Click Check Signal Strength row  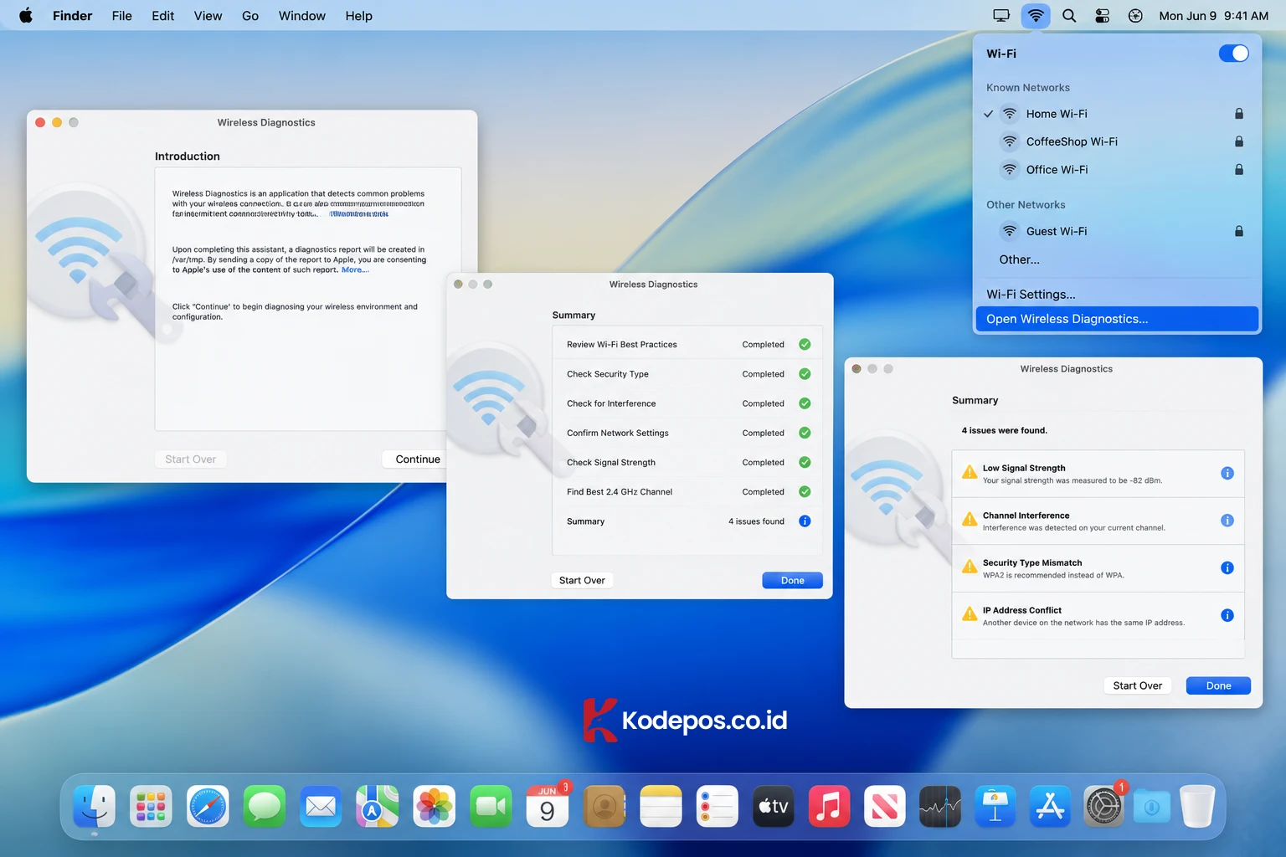(687, 462)
